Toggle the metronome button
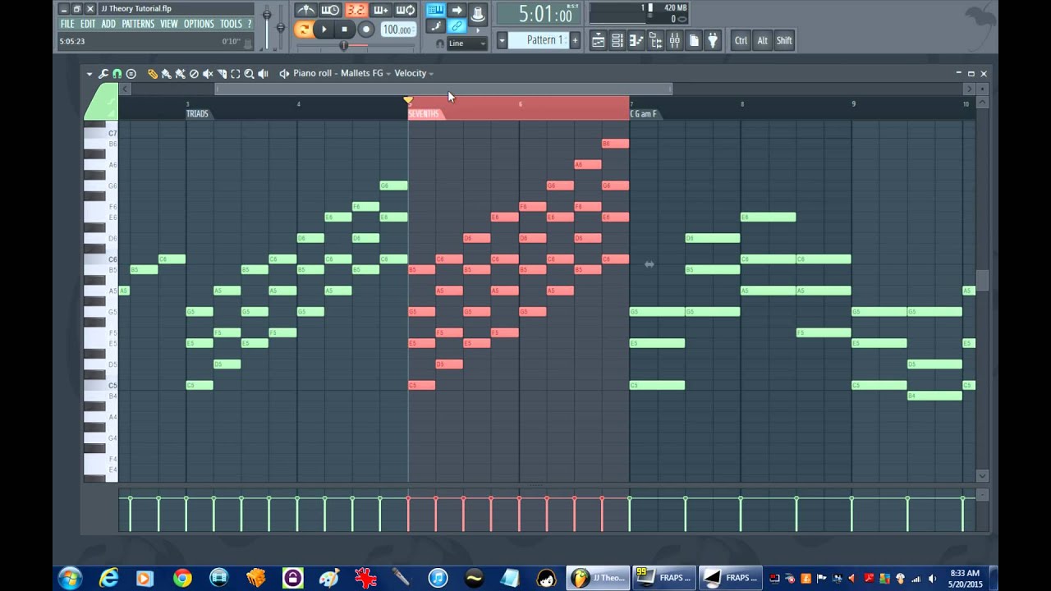Image resolution: width=1051 pixels, height=591 pixels. 306,10
